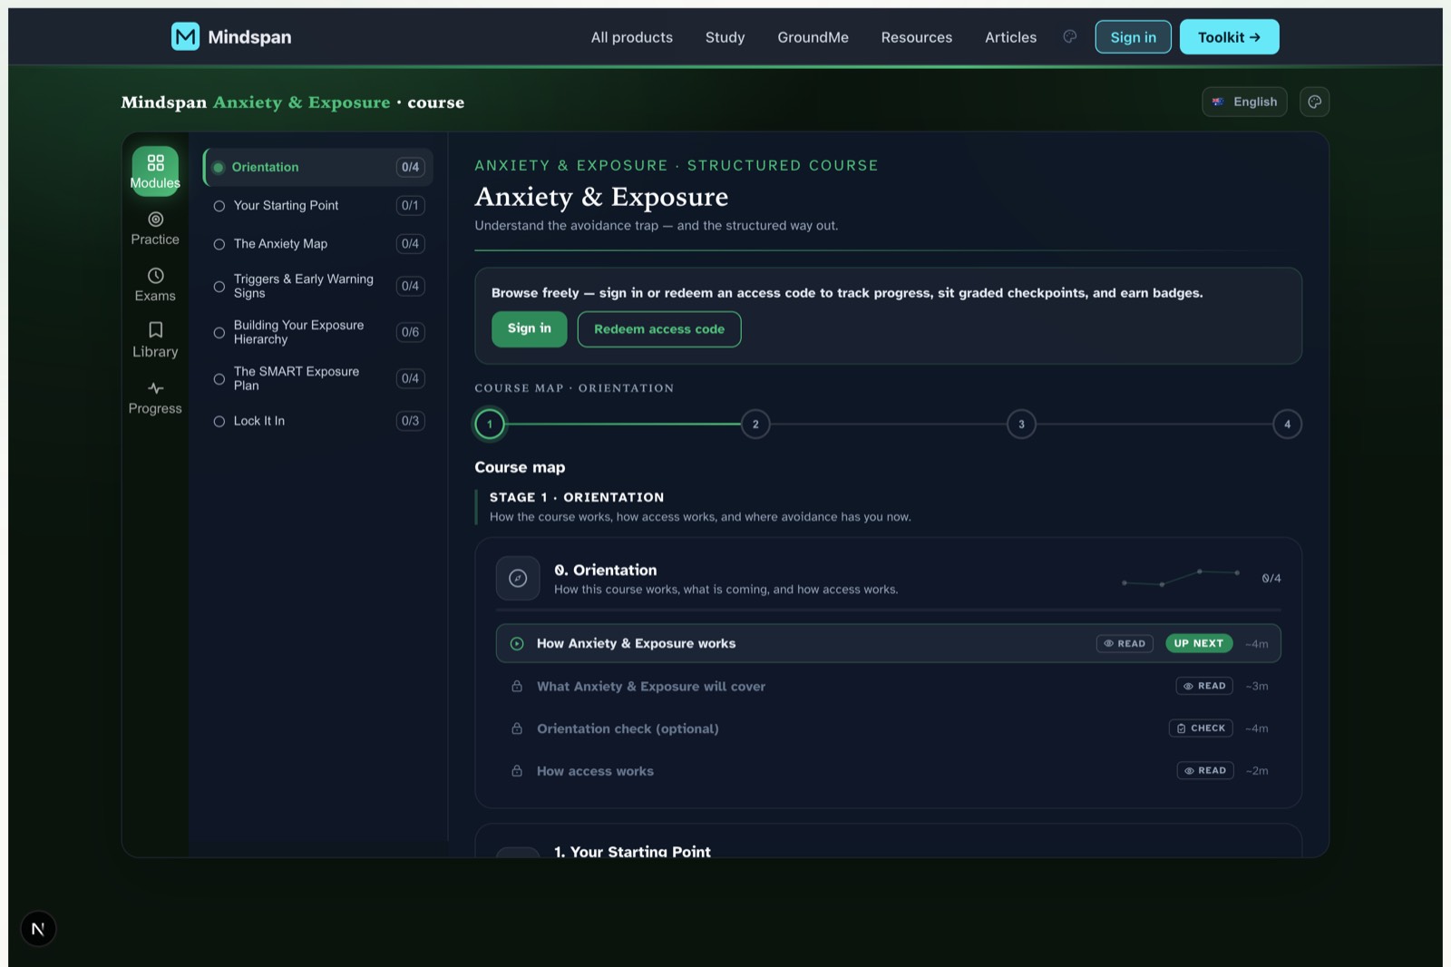
Task: Open the Practice sidebar panel
Action: click(155, 229)
